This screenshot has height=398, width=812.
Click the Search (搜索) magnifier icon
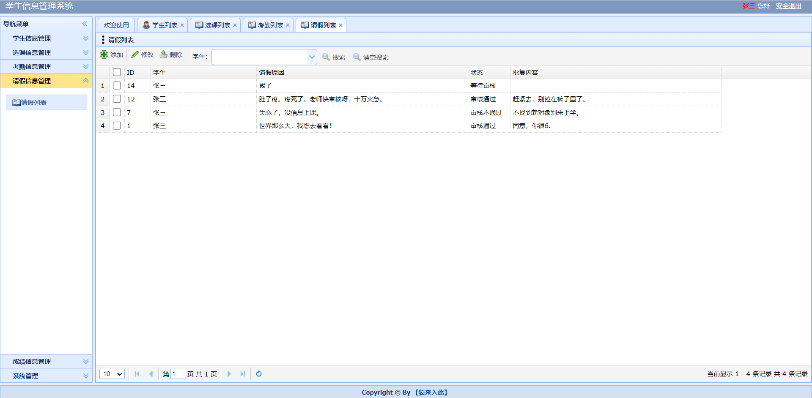[x=326, y=57]
